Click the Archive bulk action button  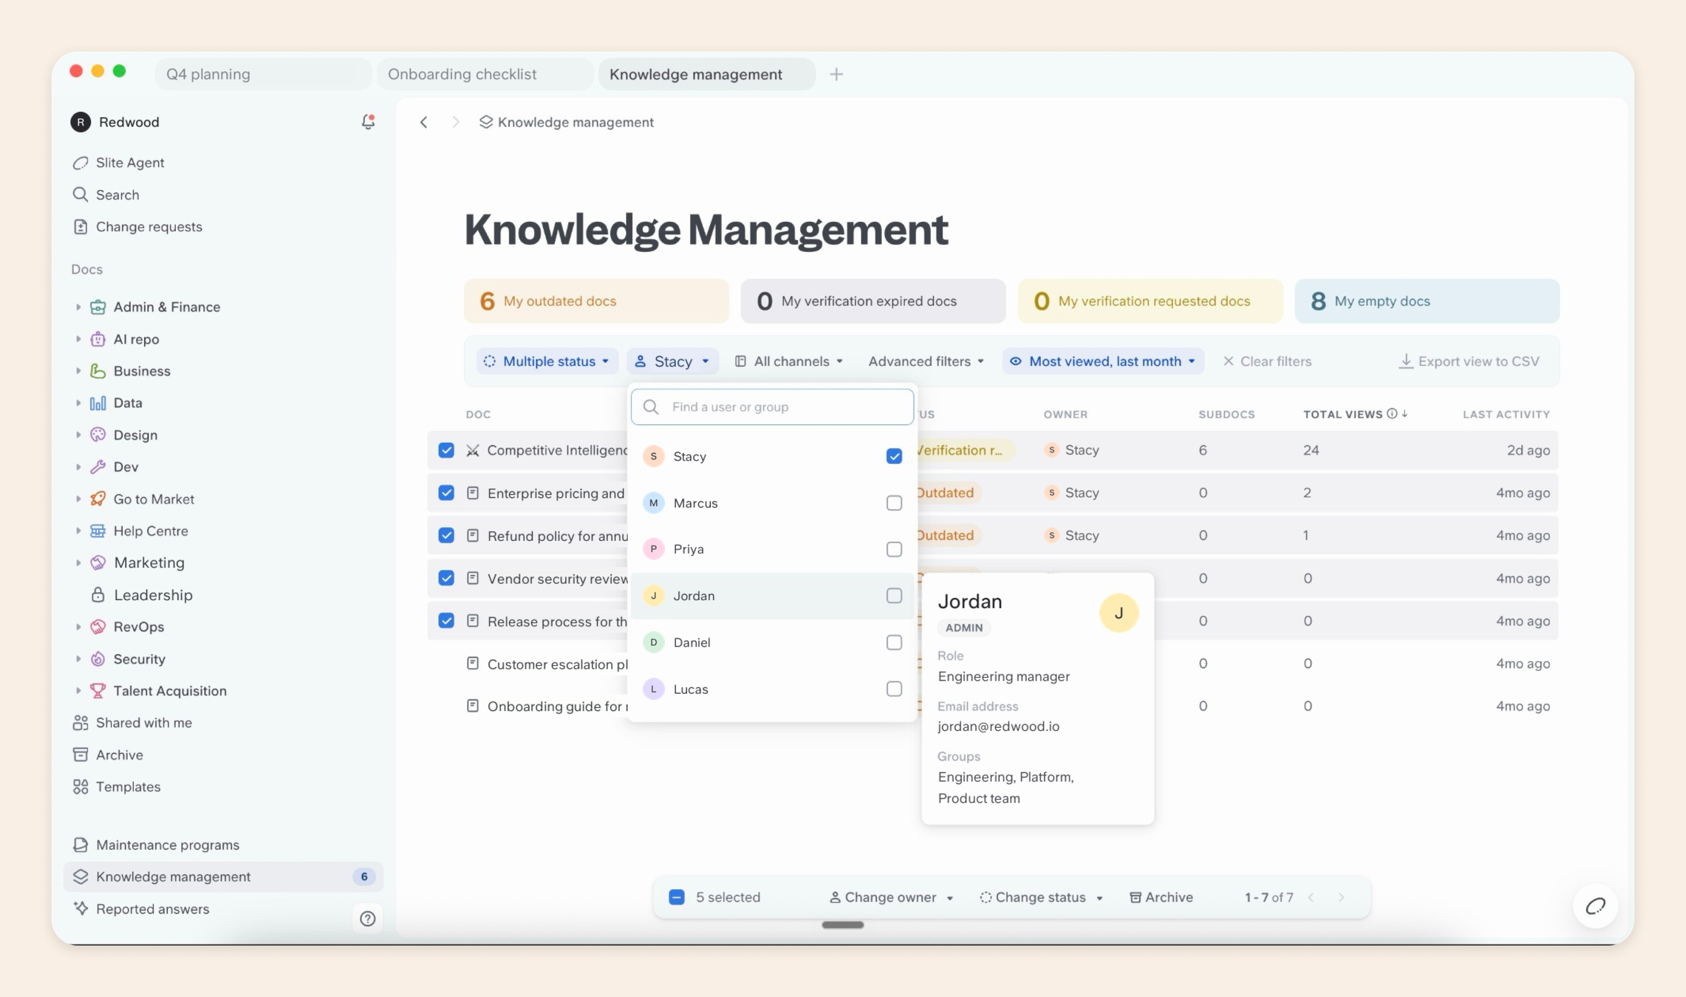pos(1161,897)
